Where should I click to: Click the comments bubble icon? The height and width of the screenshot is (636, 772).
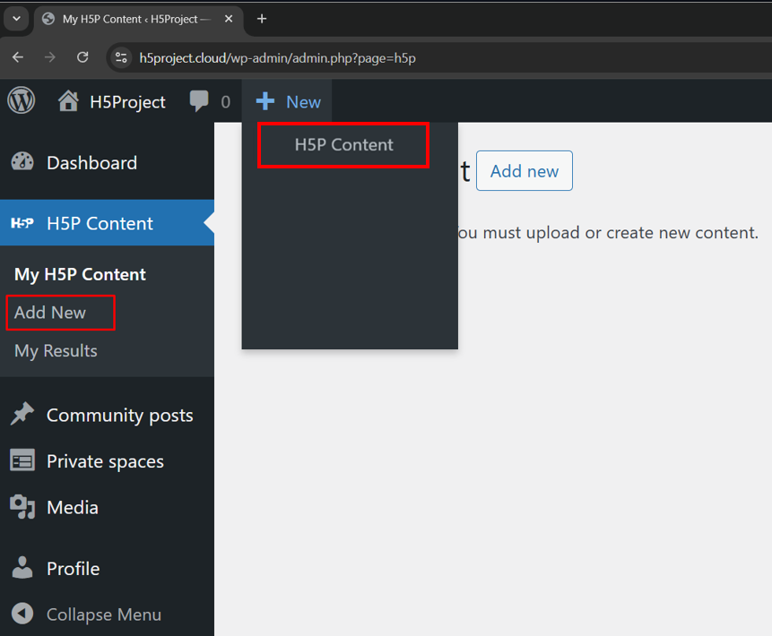pos(199,101)
